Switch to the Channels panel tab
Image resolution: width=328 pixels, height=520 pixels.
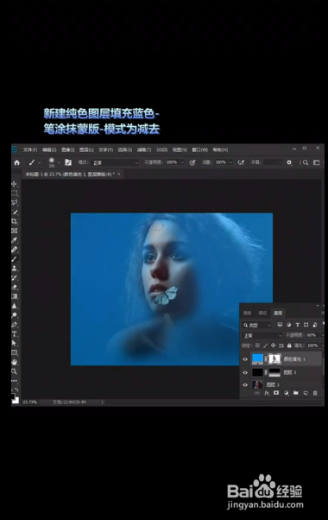click(x=247, y=313)
